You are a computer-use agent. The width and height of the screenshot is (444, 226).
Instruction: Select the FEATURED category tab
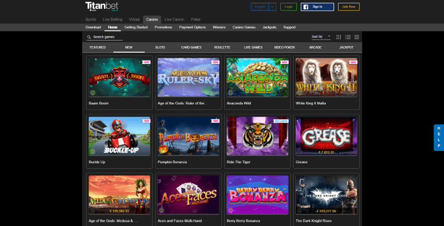(x=98, y=47)
